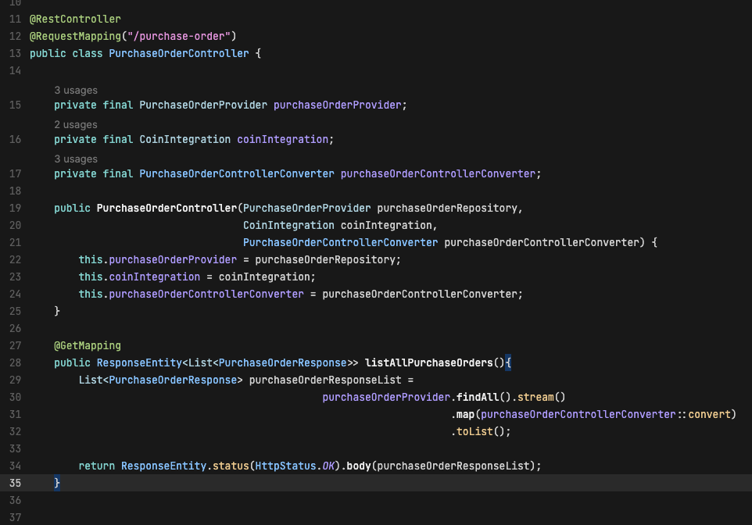This screenshot has width=752, height=525.
Task: Click the purchaseOrderResponseList variable on line 29
Action: (x=325, y=380)
